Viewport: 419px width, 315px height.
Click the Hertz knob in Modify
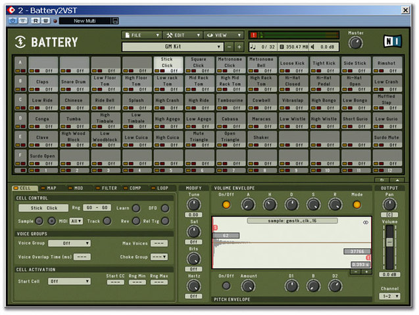(193, 286)
